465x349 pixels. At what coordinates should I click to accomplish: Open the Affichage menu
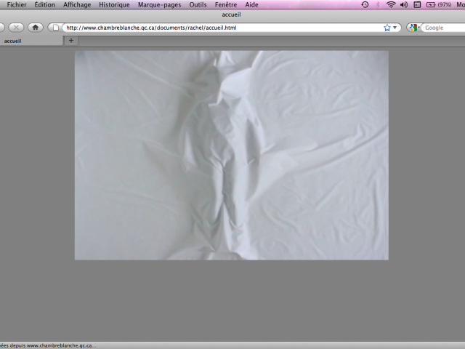(x=77, y=4)
